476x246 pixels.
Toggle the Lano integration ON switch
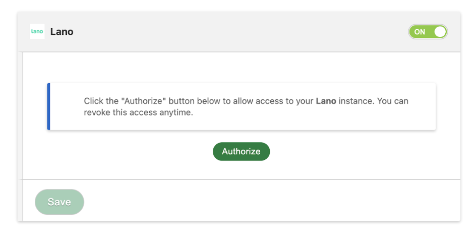428,32
